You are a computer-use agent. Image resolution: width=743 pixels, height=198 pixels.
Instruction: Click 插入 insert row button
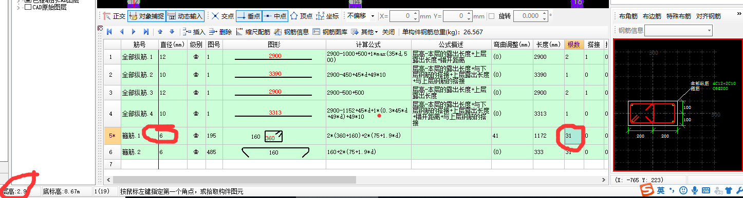[x=195, y=32]
